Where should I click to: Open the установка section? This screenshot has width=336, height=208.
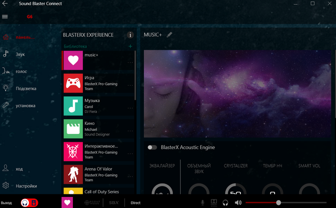(x=25, y=106)
